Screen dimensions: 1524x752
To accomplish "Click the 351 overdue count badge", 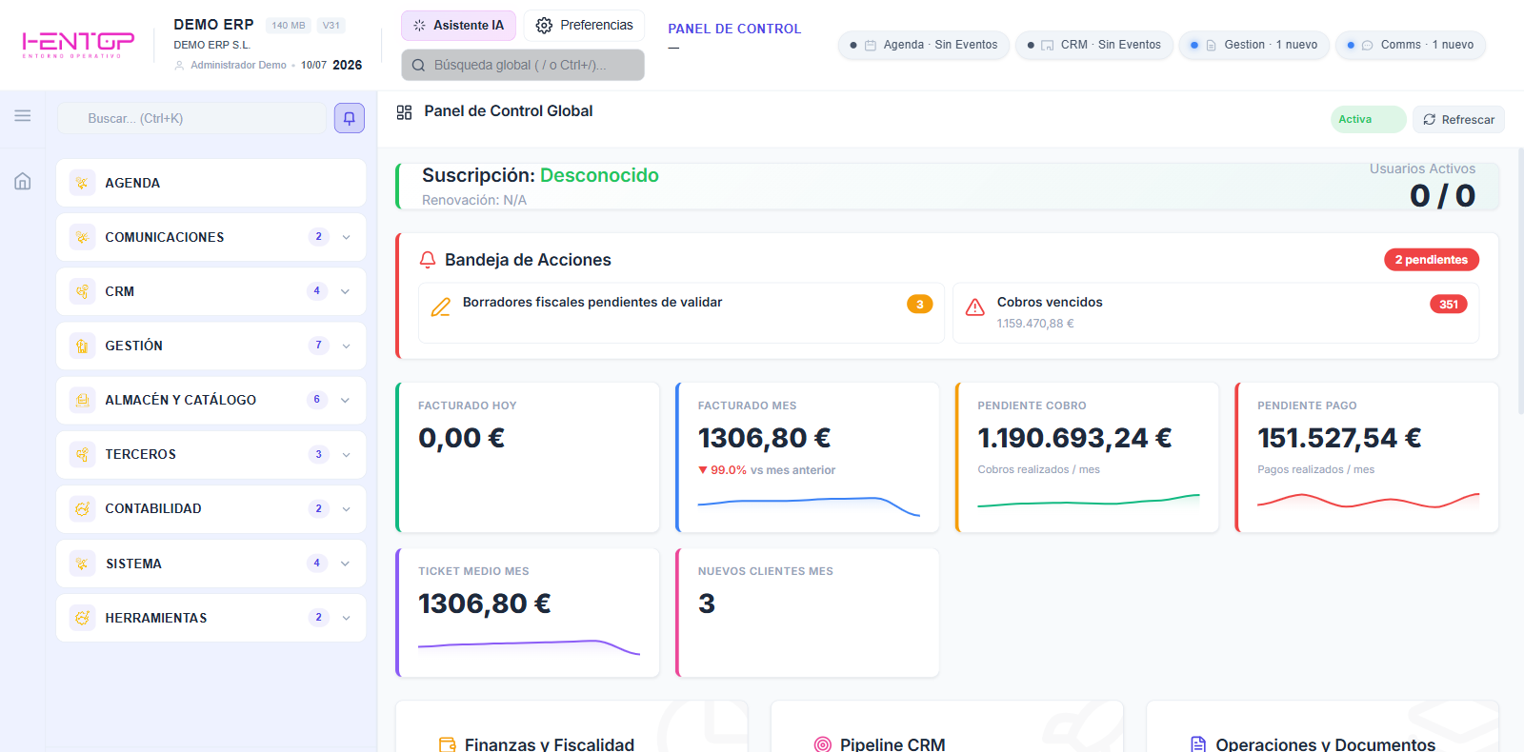I will tap(1448, 305).
